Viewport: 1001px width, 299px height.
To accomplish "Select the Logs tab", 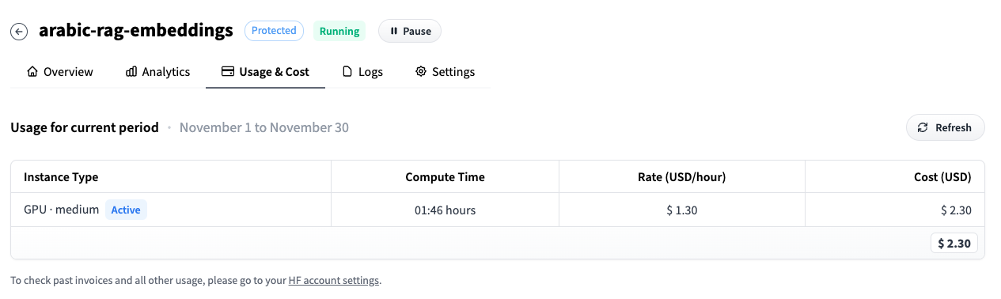I will pyautogui.click(x=362, y=72).
